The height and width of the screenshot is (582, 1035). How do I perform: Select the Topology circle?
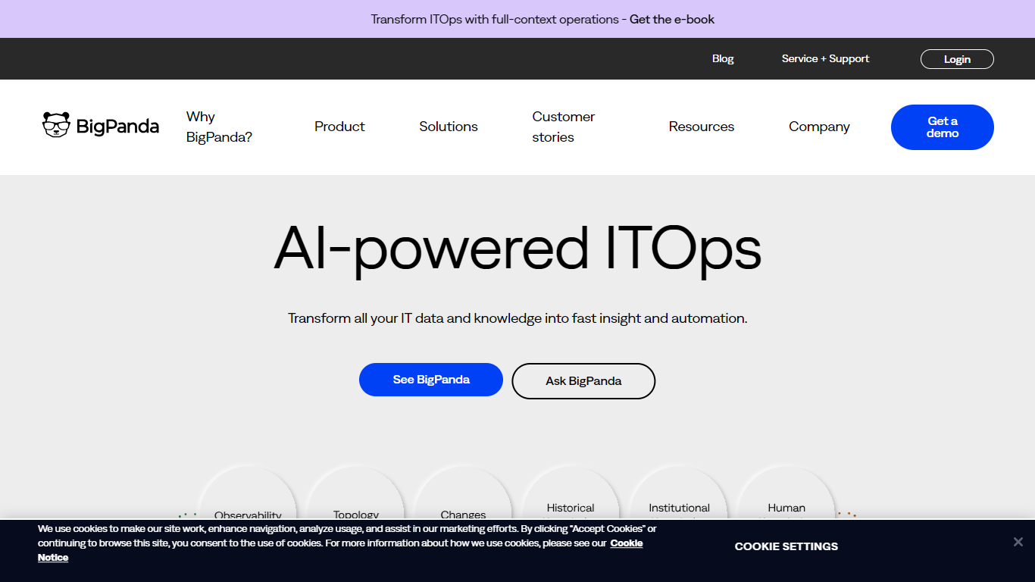click(355, 493)
